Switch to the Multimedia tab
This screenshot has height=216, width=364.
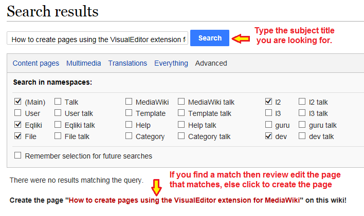pyautogui.click(x=83, y=63)
